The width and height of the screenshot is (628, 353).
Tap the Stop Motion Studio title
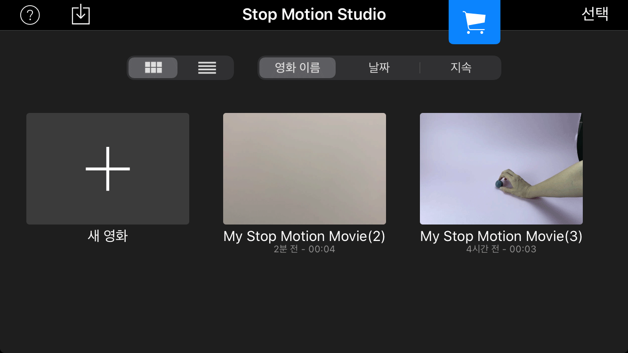314,15
